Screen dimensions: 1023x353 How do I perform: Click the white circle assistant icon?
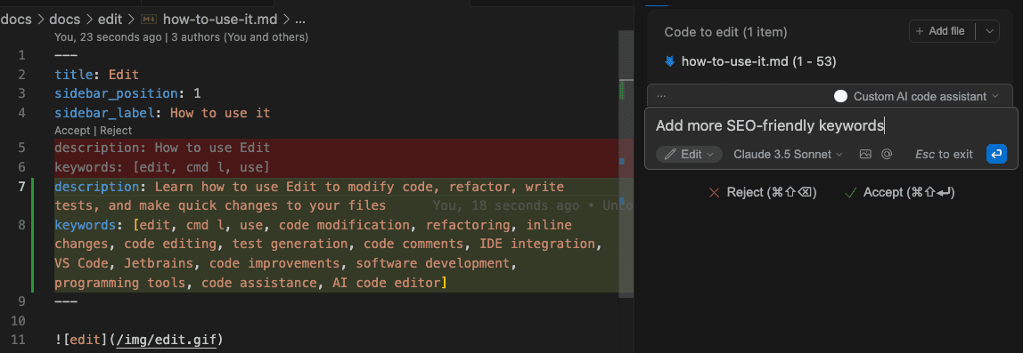[840, 96]
